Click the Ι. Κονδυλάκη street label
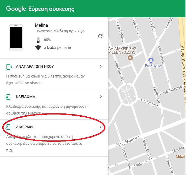Viewport: 186px width, 175px height. (121, 32)
